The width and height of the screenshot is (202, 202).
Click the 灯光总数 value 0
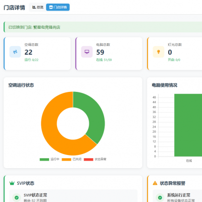[x=170, y=53]
